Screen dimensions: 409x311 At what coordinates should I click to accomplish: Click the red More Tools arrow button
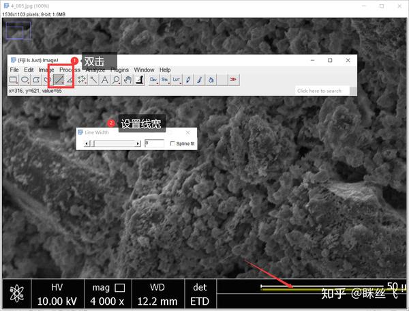233,80
